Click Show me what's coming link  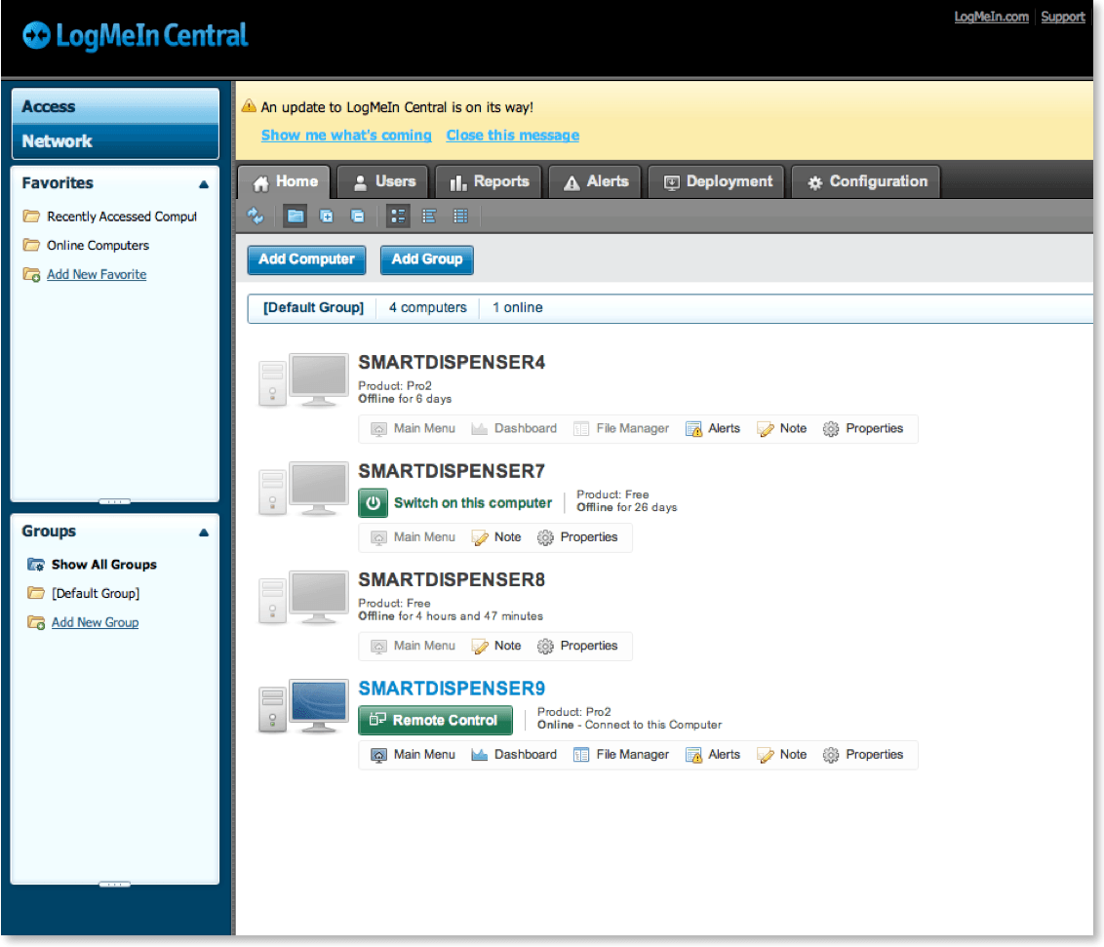click(x=346, y=136)
